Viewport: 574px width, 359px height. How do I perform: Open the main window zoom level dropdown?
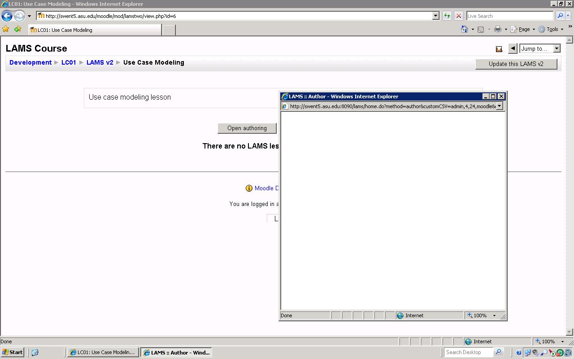(562, 341)
